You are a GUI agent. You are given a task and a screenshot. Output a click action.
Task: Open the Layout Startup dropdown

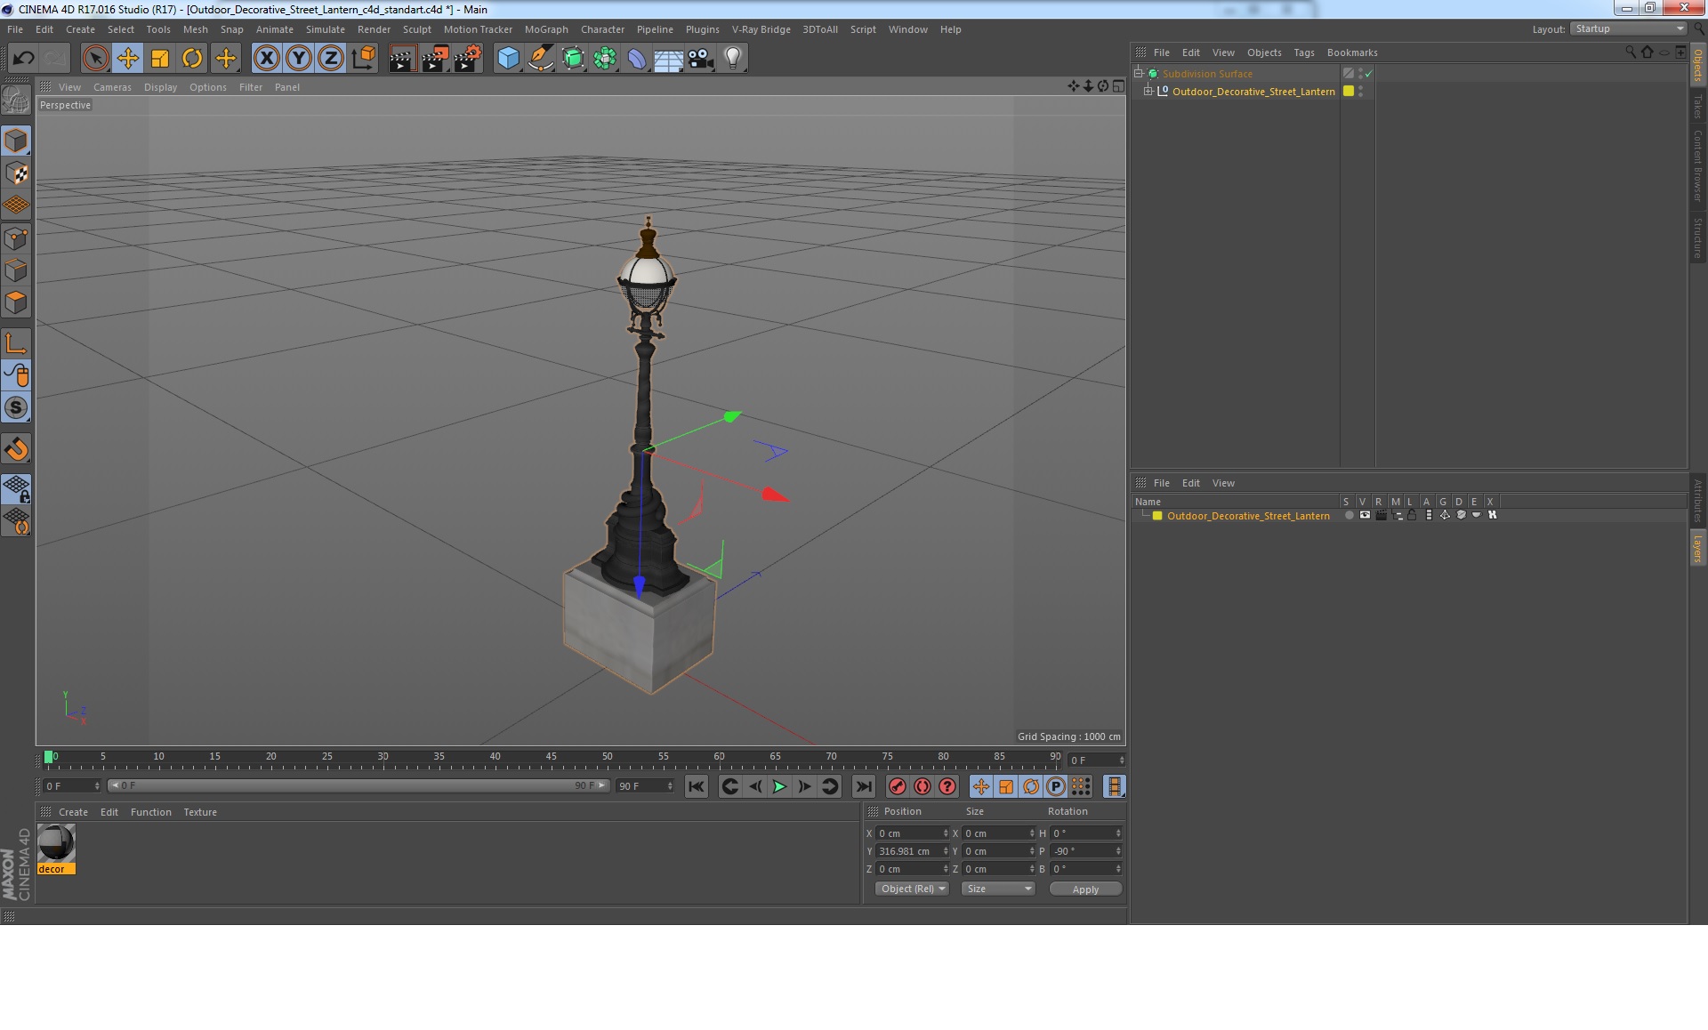click(x=1629, y=28)
